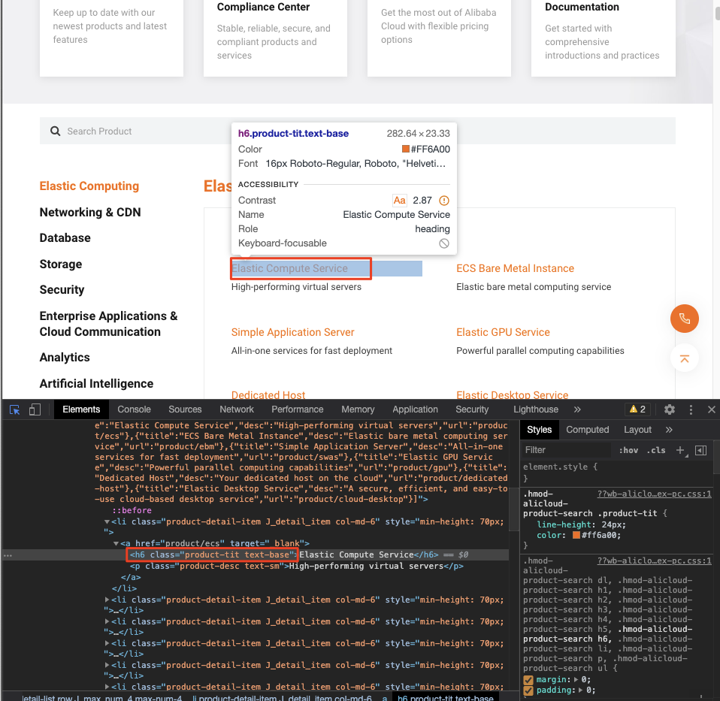Collapse the a href product/ecs node

116,543
